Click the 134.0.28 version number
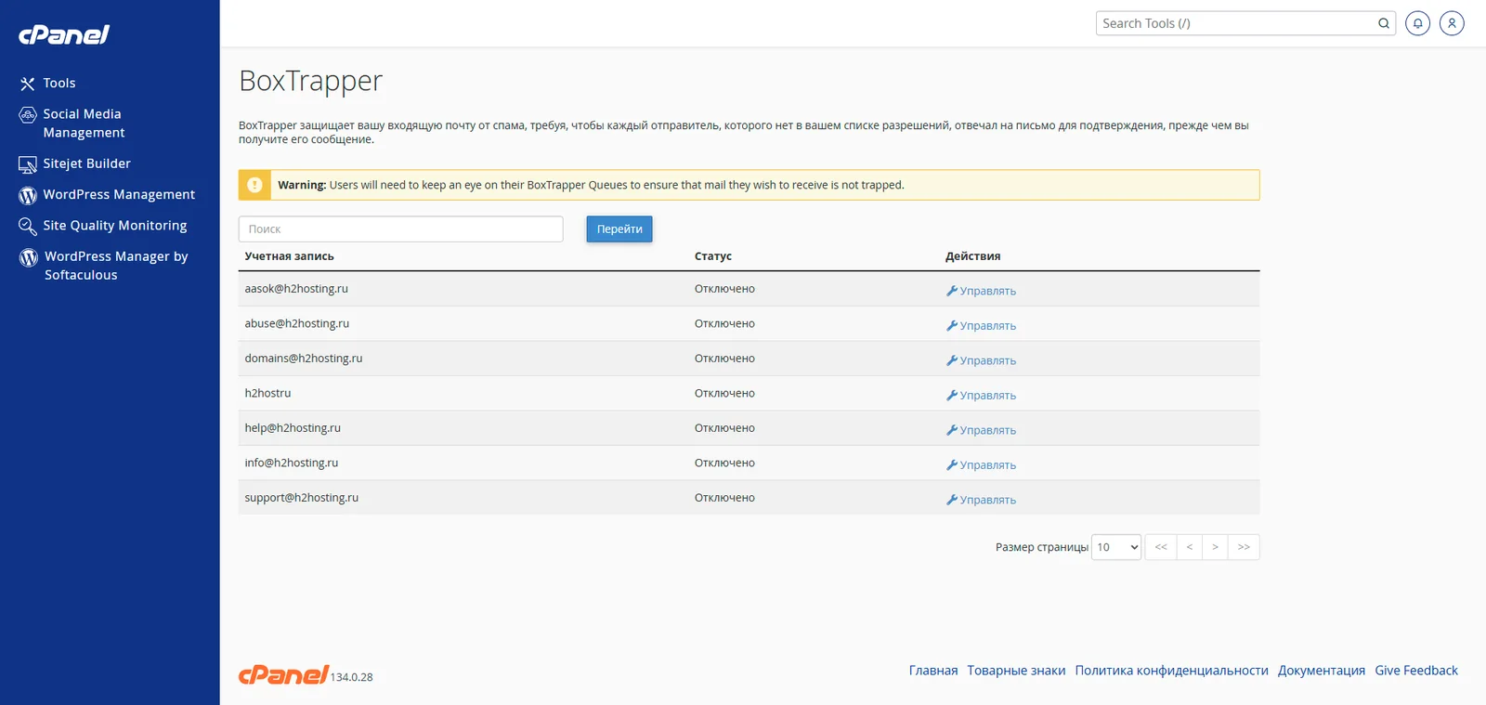1486x705 pixels. (x=352, y=677)
